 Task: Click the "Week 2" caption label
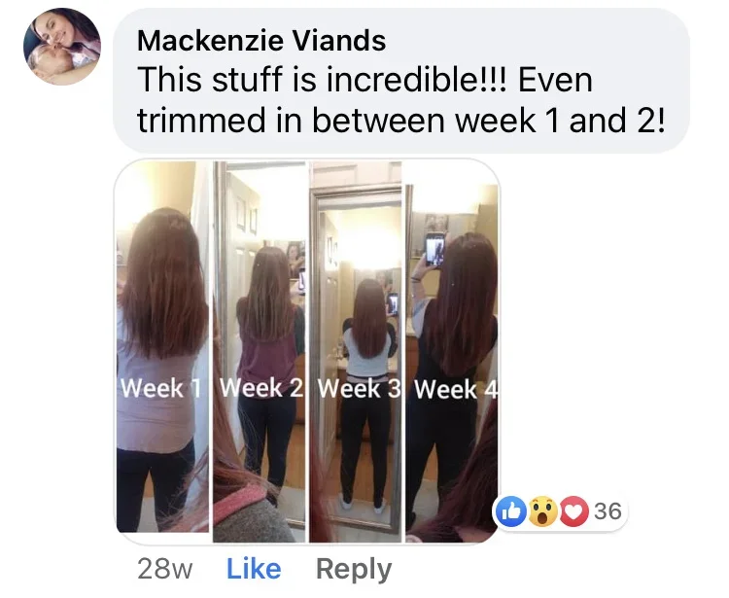(261, 388)
